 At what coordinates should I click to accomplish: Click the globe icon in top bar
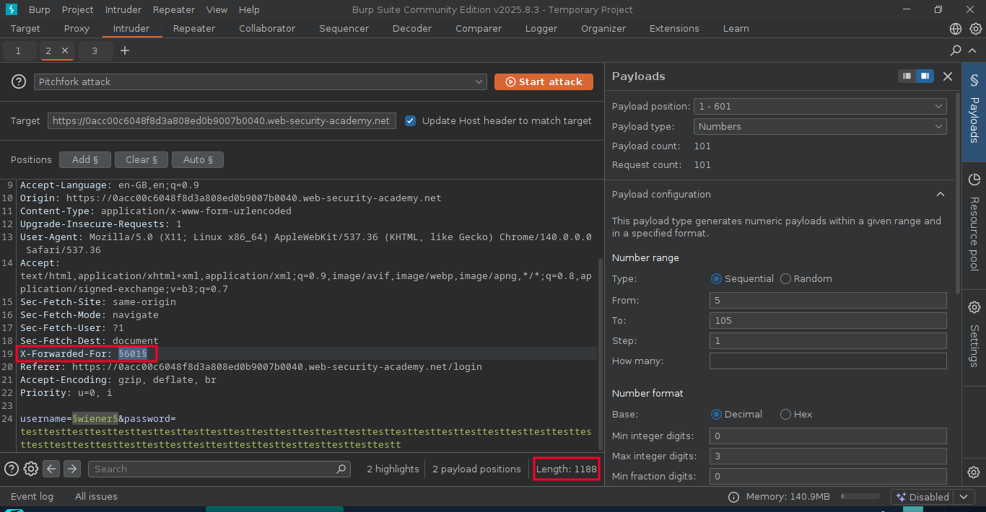(x=956, y=29)
